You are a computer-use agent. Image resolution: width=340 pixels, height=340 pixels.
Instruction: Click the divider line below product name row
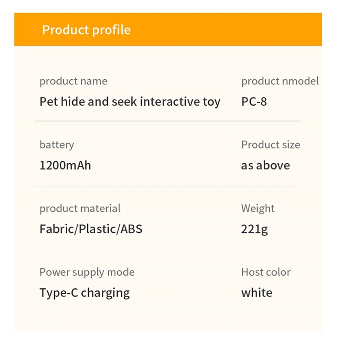168,121
